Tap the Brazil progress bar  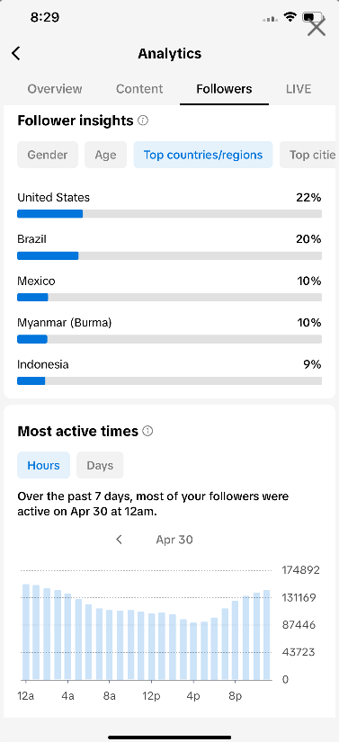pyautogui.click(x=169, y=255)
